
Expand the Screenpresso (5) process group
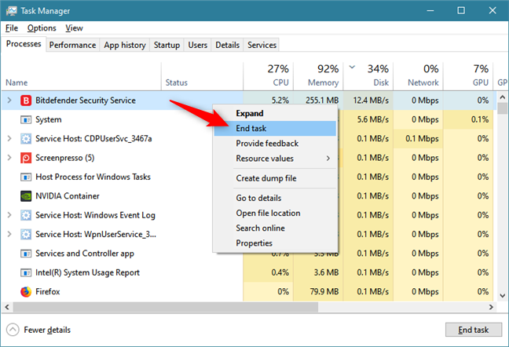point(9,158)
